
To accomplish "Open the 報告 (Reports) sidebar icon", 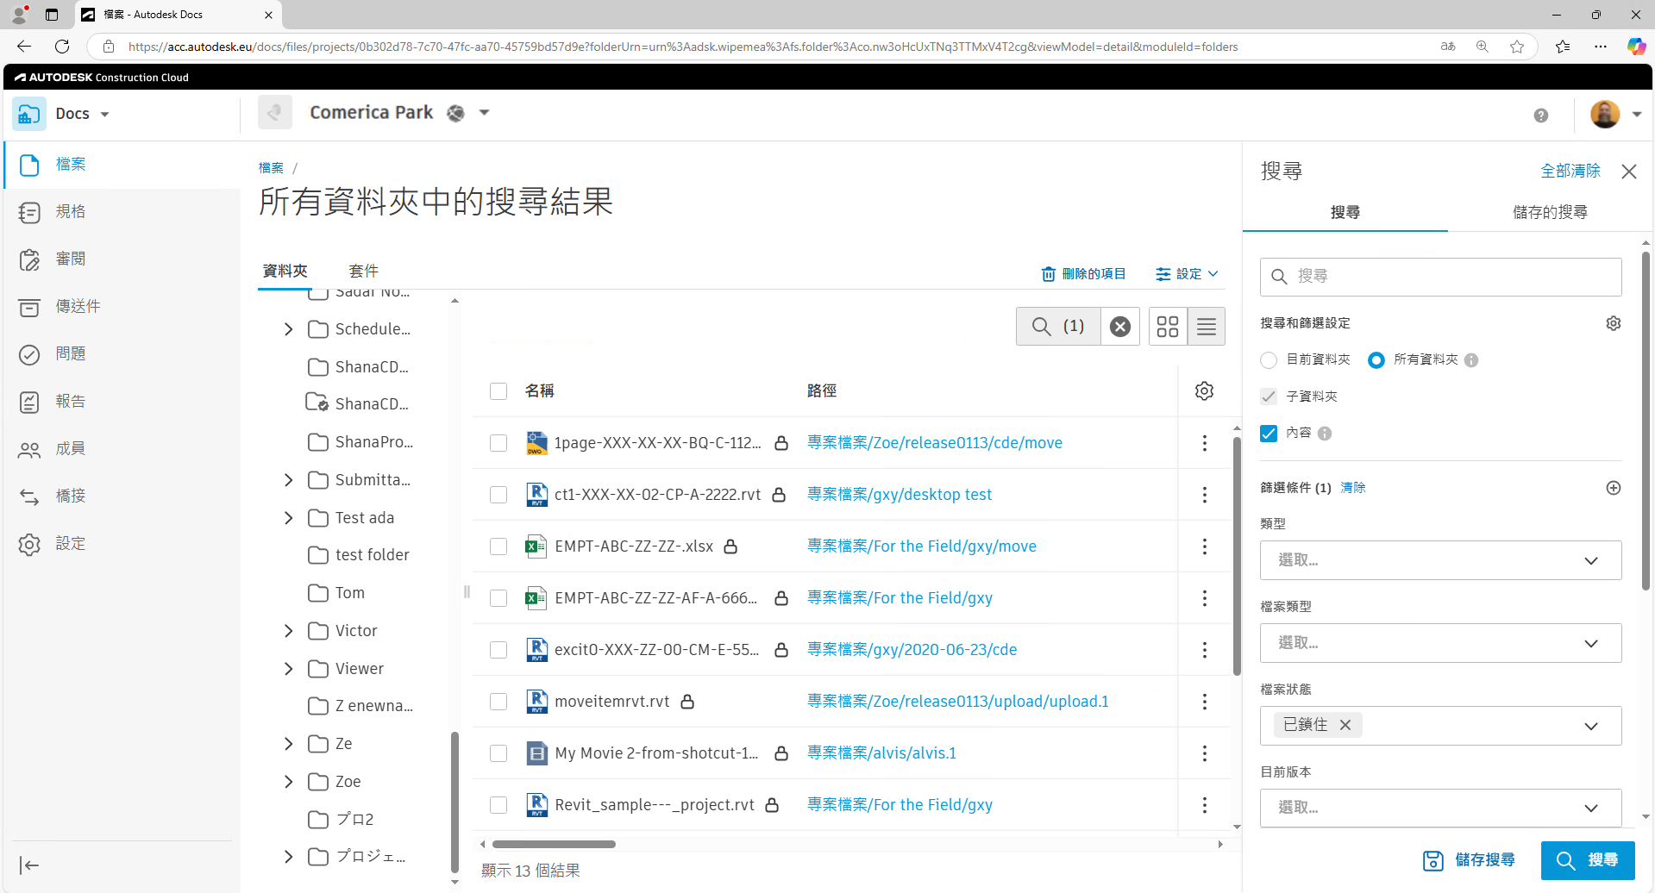I will 29,402.
